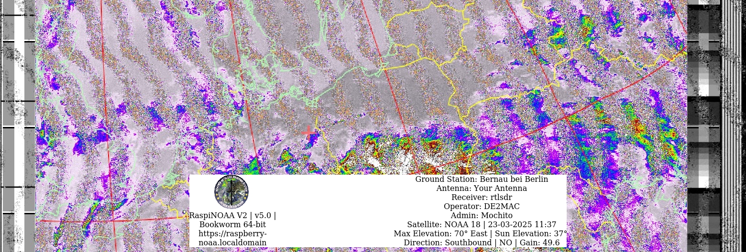Select the 'Bookworm 64-bit' text
The height and width of the screenshot is (252, 746).
pyautogui.click(x=232, y=225)
